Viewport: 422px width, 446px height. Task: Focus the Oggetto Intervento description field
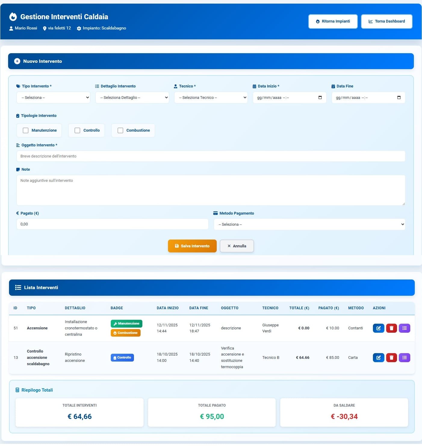click(211, 156)
